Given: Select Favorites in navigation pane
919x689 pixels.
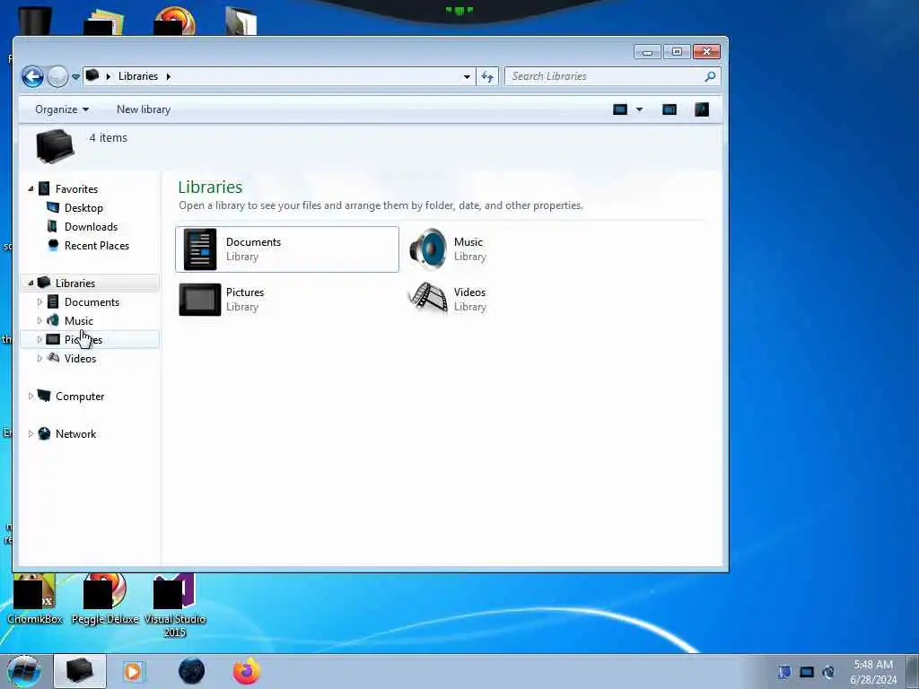Looking at the screenshot, I should 77,189.
